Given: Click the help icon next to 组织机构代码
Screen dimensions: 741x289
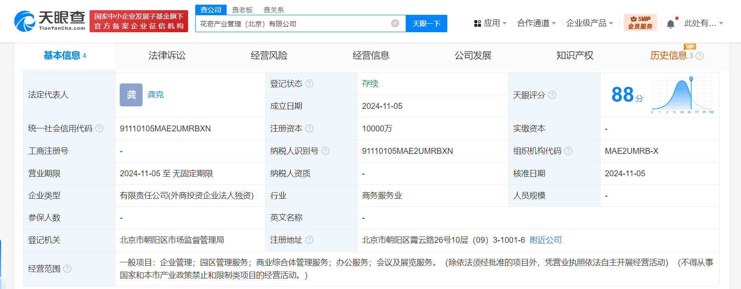Looking at the screenshot, I should coord(568,151).
